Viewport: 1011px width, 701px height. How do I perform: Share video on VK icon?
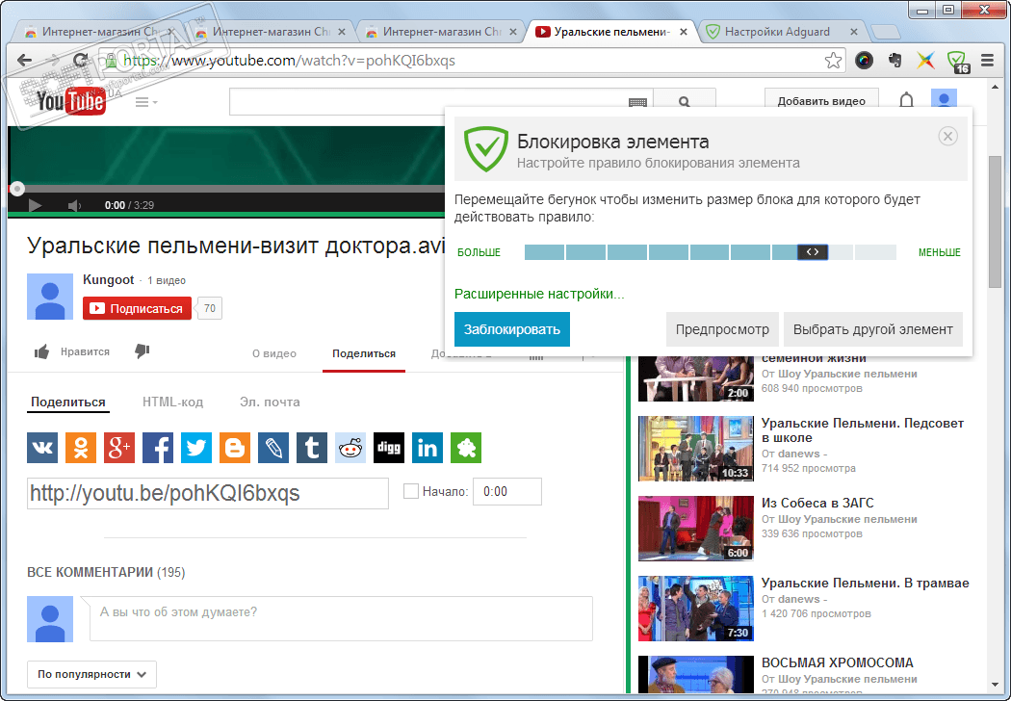(42, 448)
